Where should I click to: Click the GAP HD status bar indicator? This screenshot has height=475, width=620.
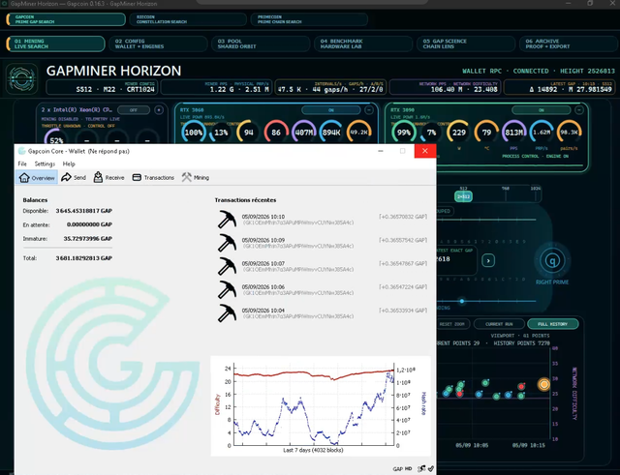pyautogui.click(x=402, y=468)
